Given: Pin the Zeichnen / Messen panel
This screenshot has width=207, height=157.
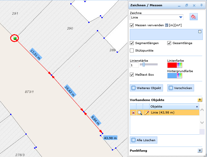Looking at the screenshot, I should tap(201, 5).
